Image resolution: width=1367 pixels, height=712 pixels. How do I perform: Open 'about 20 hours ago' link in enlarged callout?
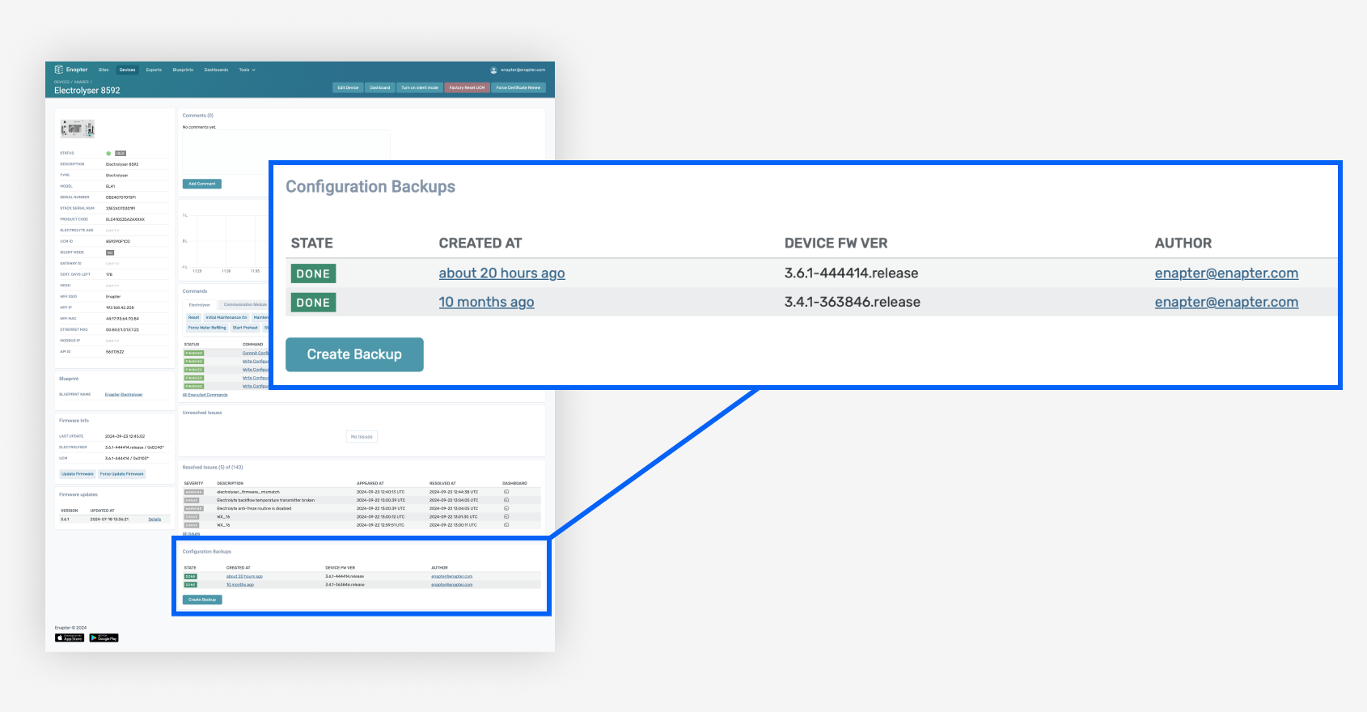tap(502, 273)
